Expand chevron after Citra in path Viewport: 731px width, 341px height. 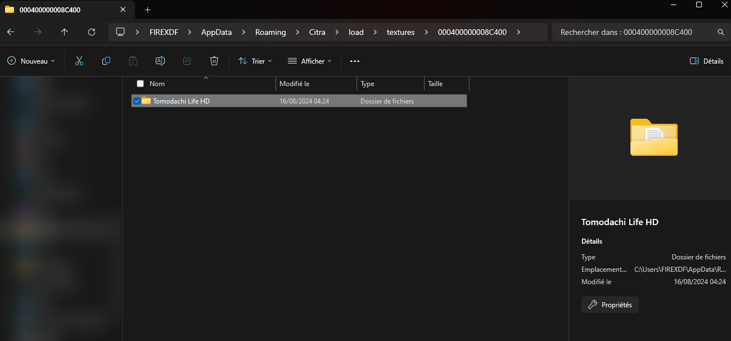[337, 32]
